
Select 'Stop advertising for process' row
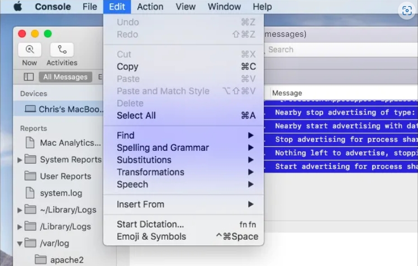click(341, 139)
